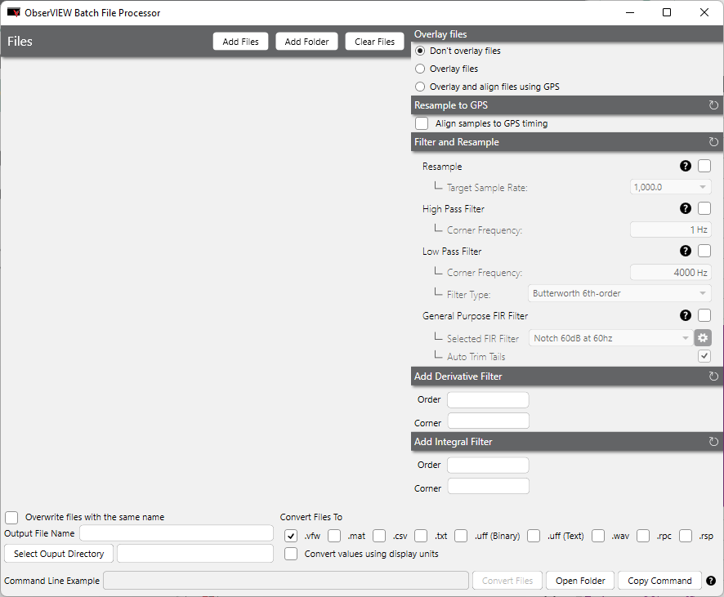
Task: Reset the Add Derivative Filter section
Action: point(713,376)
